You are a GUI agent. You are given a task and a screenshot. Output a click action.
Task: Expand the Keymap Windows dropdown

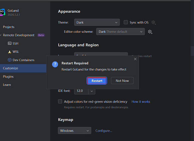click(x=74, y=130)
